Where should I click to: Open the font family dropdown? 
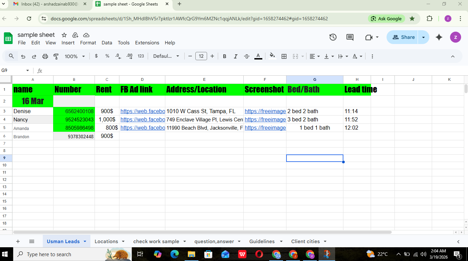tap(166, 56)
